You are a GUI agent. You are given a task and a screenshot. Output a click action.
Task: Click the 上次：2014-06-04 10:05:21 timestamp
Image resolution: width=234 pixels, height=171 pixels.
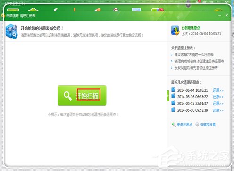(x=201, y=34)
